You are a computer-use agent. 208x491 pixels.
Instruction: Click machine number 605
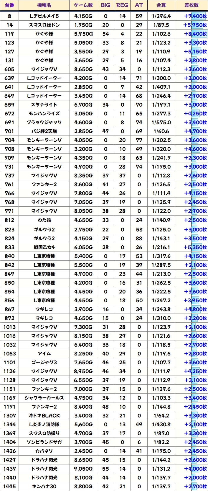click(9, 69)
